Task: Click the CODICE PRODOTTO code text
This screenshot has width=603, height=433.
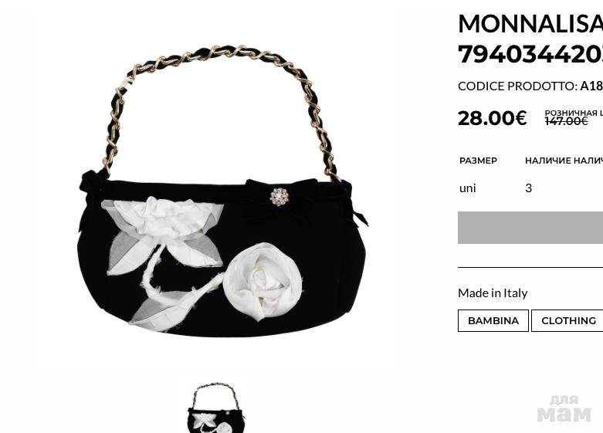Action: click(x=530, y=86)
